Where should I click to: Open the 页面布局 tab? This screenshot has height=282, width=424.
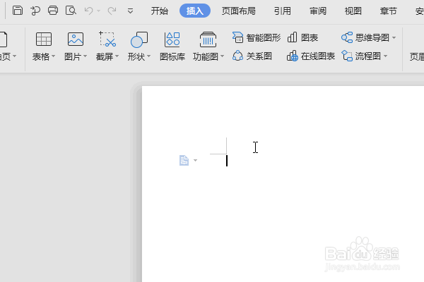[x=239, y=11]
